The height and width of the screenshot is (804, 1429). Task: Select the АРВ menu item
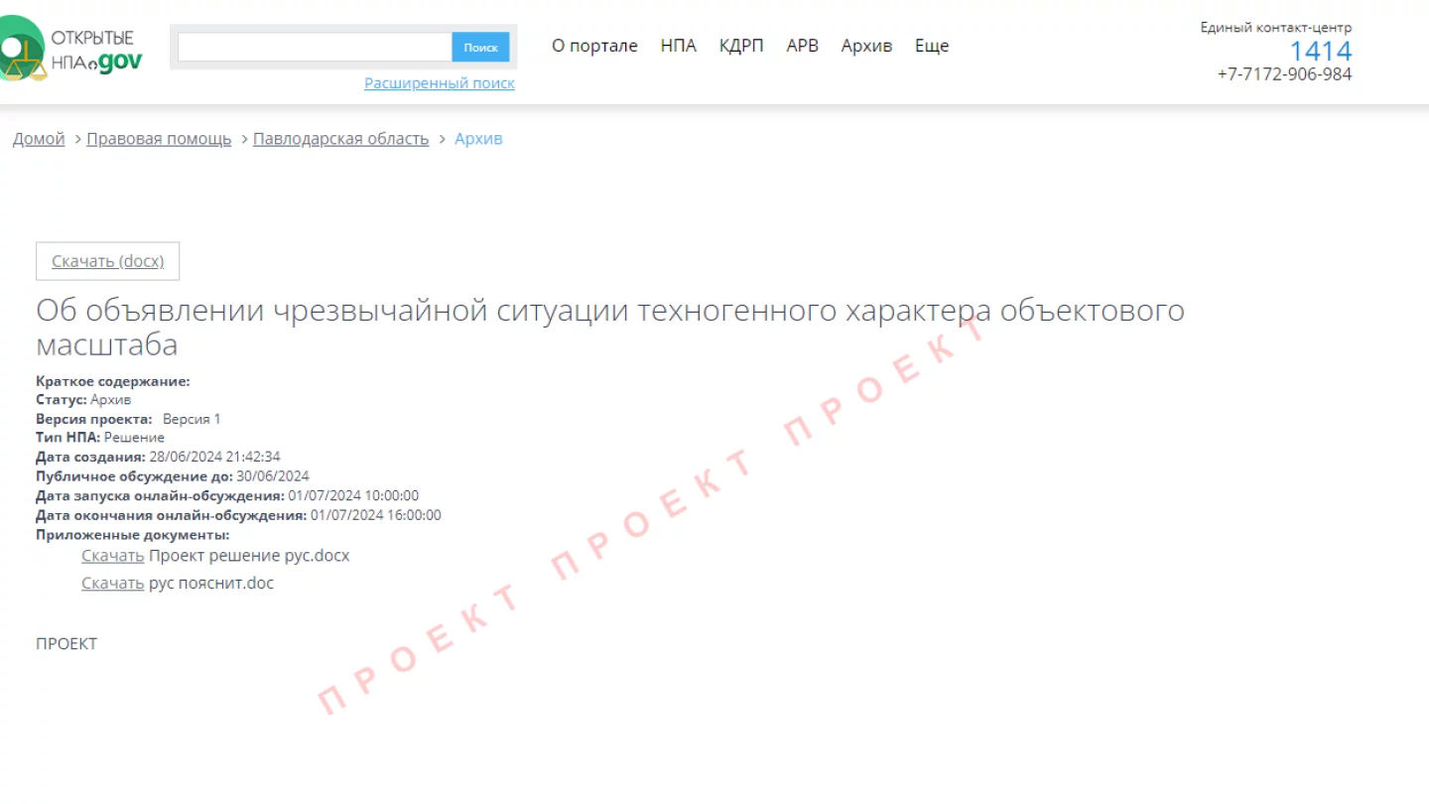pyautogui.click(x=803, y=46)
